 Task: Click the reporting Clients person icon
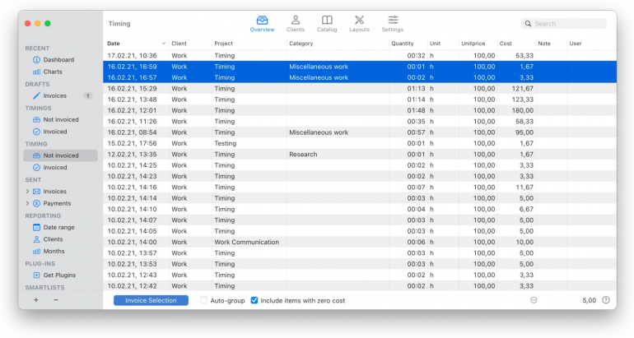point(36,239)
